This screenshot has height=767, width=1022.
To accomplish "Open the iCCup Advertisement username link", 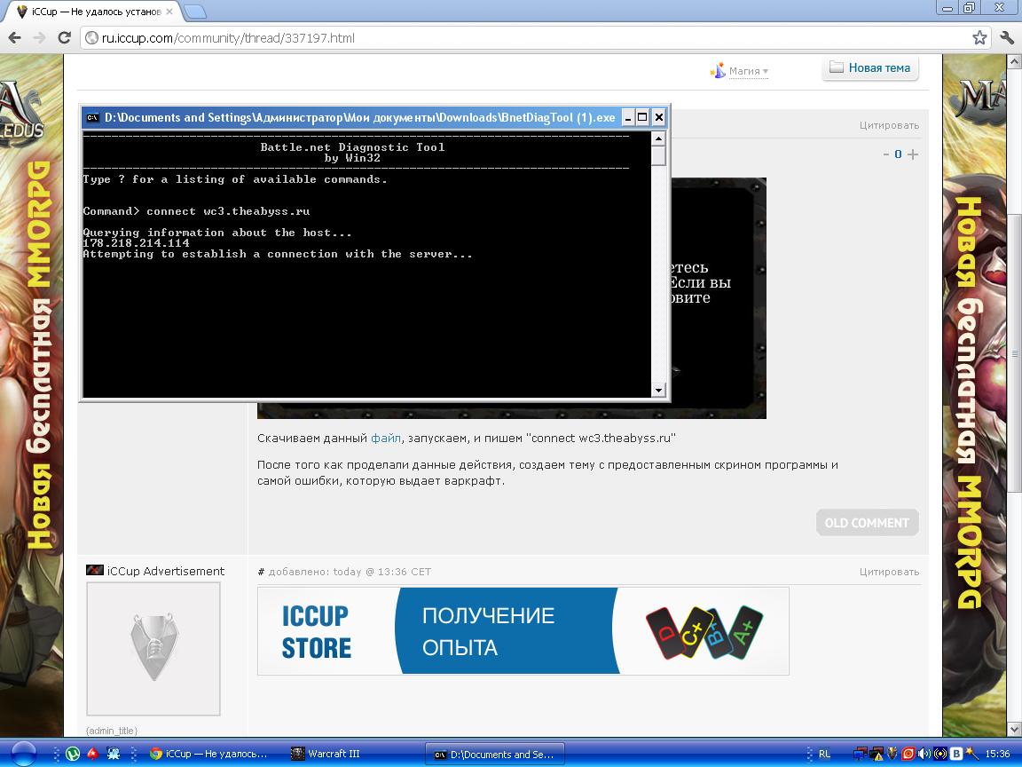I will [x=166, y=572].
